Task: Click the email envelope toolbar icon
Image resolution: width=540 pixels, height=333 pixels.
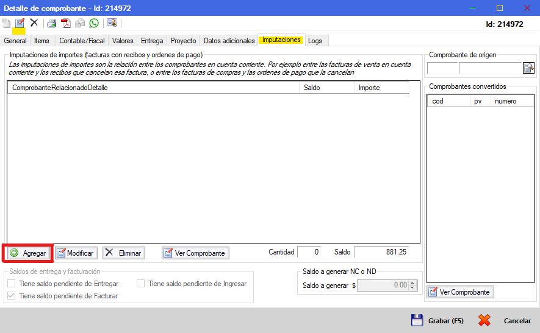Action: coord(80,23)
